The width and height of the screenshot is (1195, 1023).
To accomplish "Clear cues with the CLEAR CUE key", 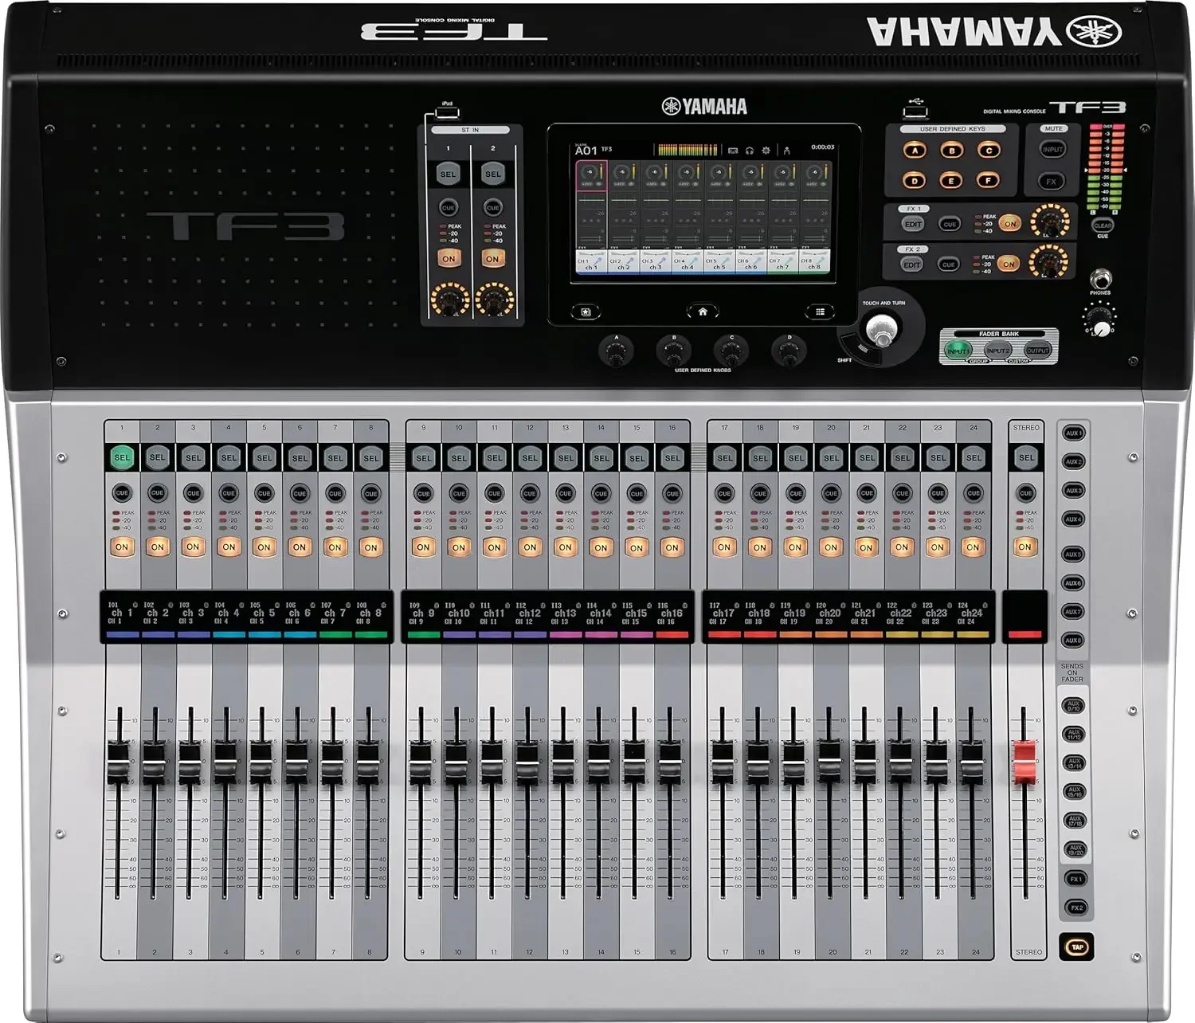I will (x=1103, y=225).
